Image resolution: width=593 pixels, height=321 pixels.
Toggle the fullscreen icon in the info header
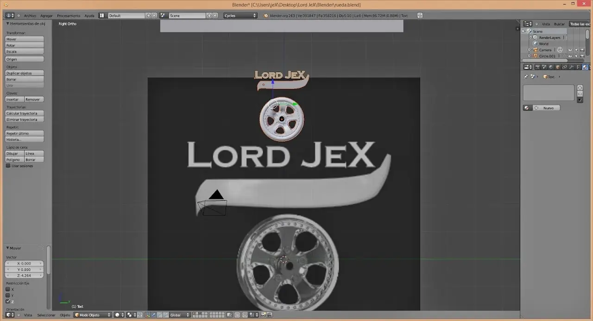point(420,15)
